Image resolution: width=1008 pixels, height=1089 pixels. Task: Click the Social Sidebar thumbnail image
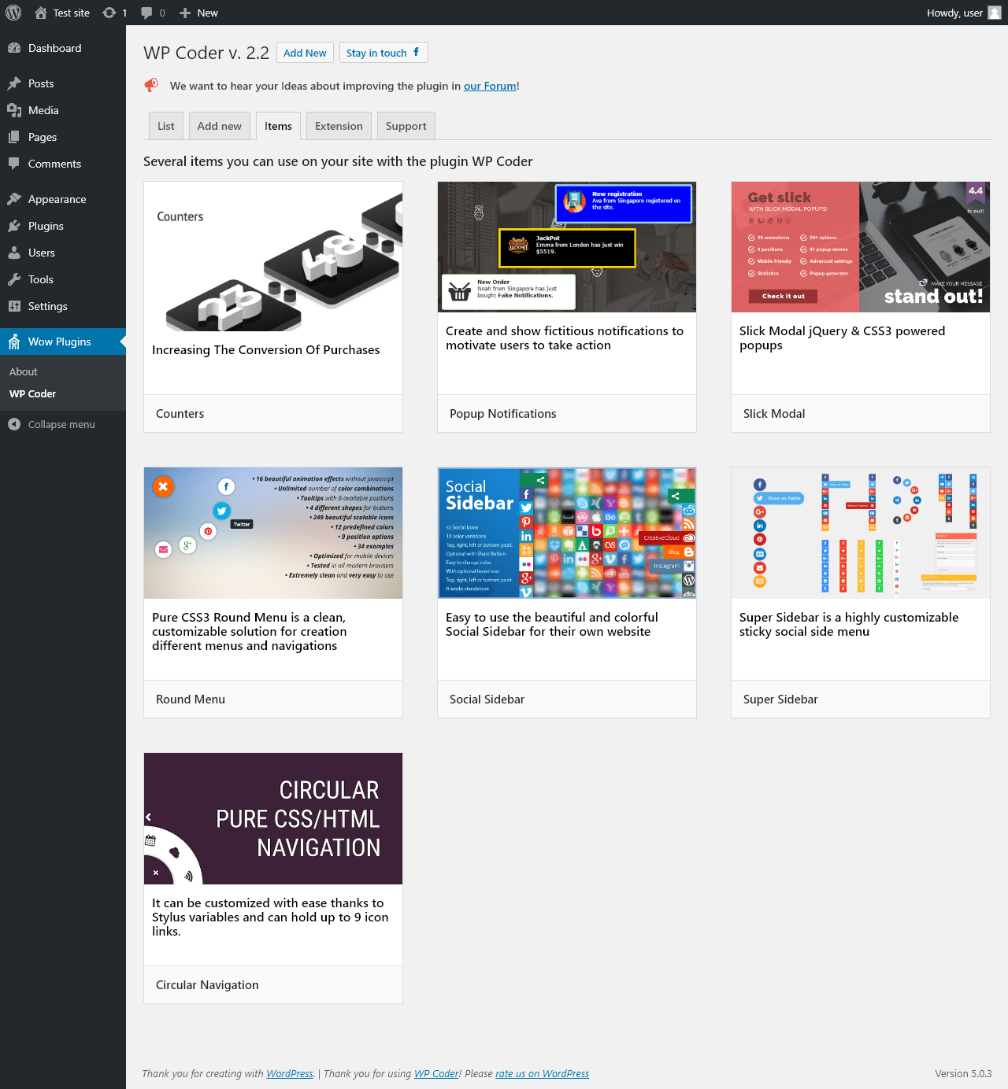tap(567, 533)
